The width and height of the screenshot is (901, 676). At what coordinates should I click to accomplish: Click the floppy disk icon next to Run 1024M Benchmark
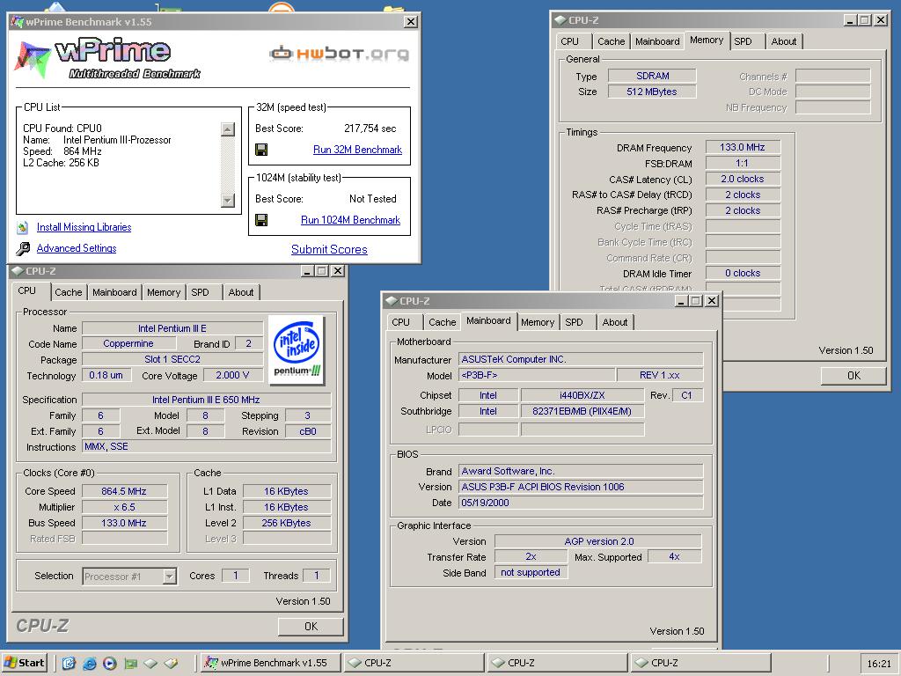tap(261, 220)
